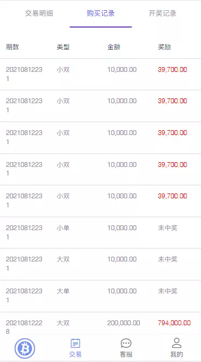
Task: Click the 奖励 column header
Action: point(164,47)
